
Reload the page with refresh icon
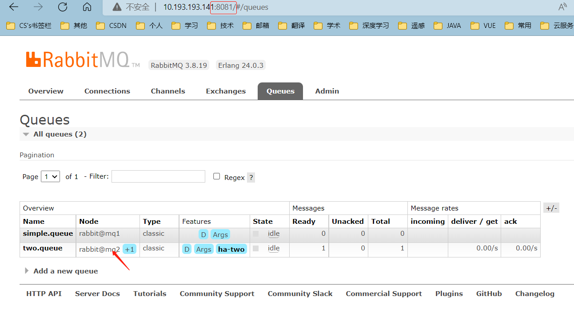63,7
